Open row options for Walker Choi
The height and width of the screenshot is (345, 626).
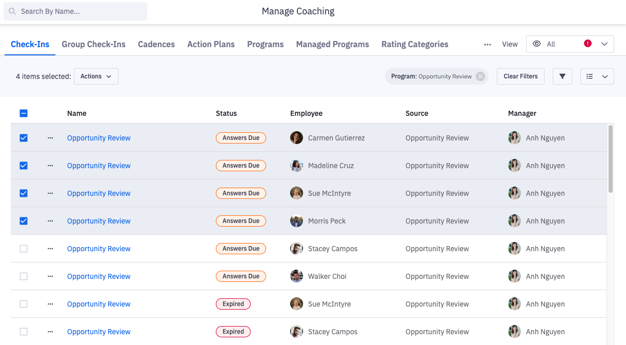click(50, 276)
